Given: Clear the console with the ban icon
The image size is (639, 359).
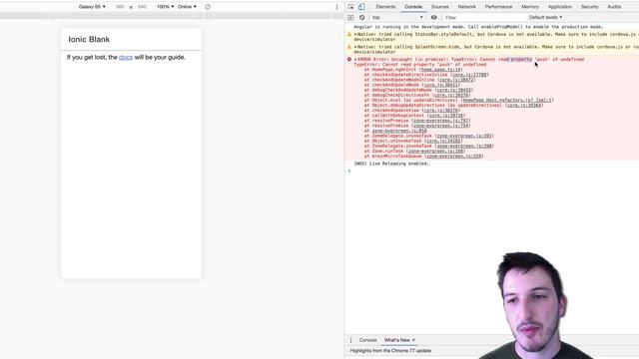Looking at the screenshot, I should pos(361,18).
